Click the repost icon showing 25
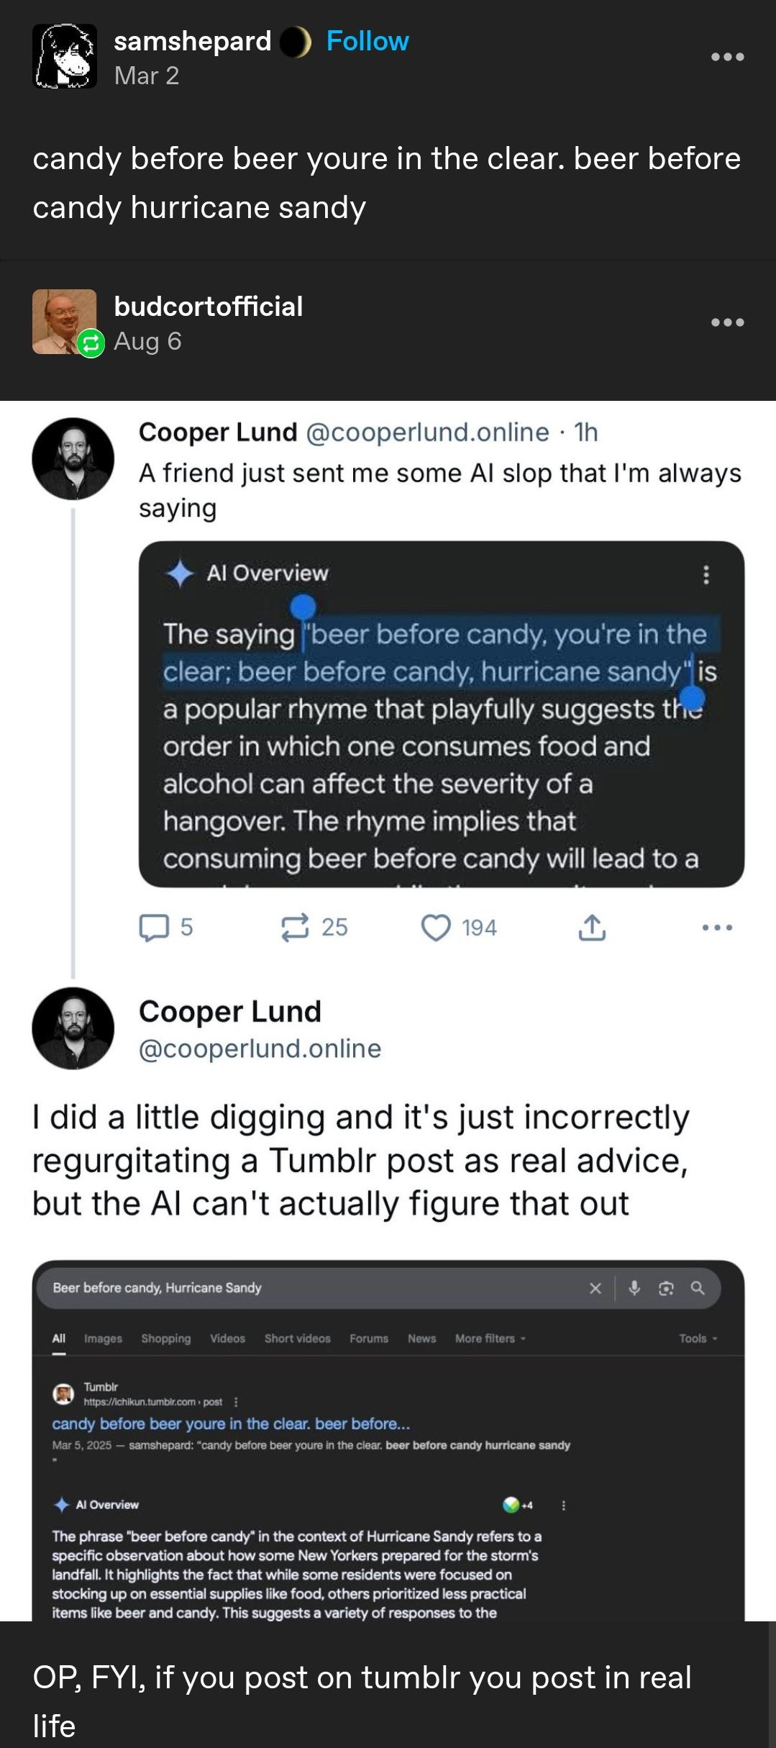The width and height of the screenshot is (776, 1748). 293,927
